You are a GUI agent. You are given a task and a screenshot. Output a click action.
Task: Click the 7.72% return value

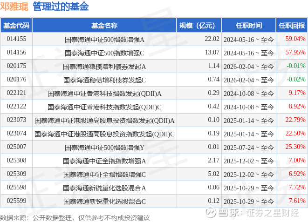coord(297,187)
